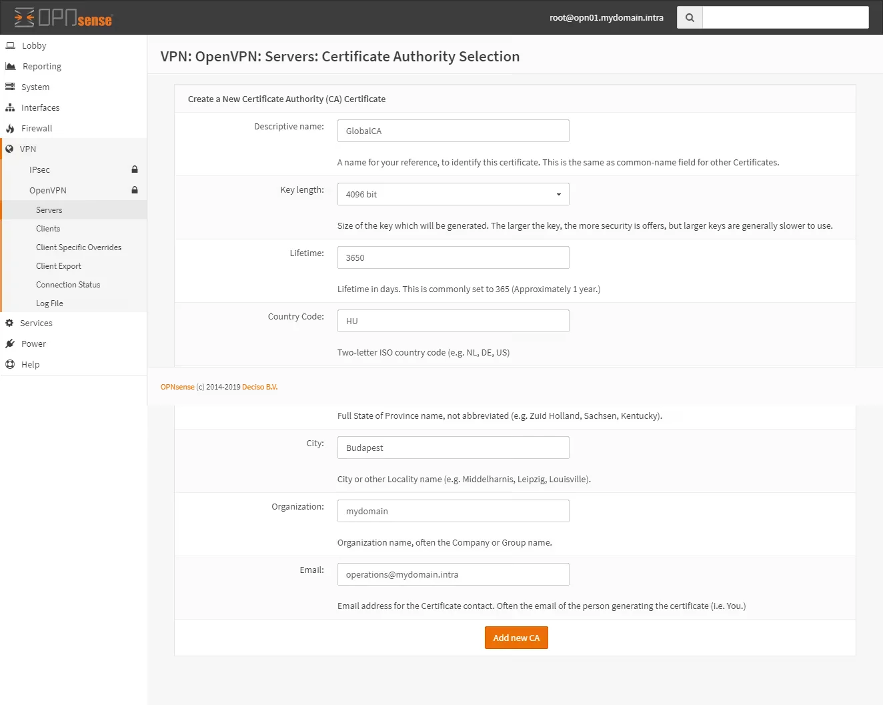
Task: Click the OPNsense logo in header
Action: click(x=63, y=17)
